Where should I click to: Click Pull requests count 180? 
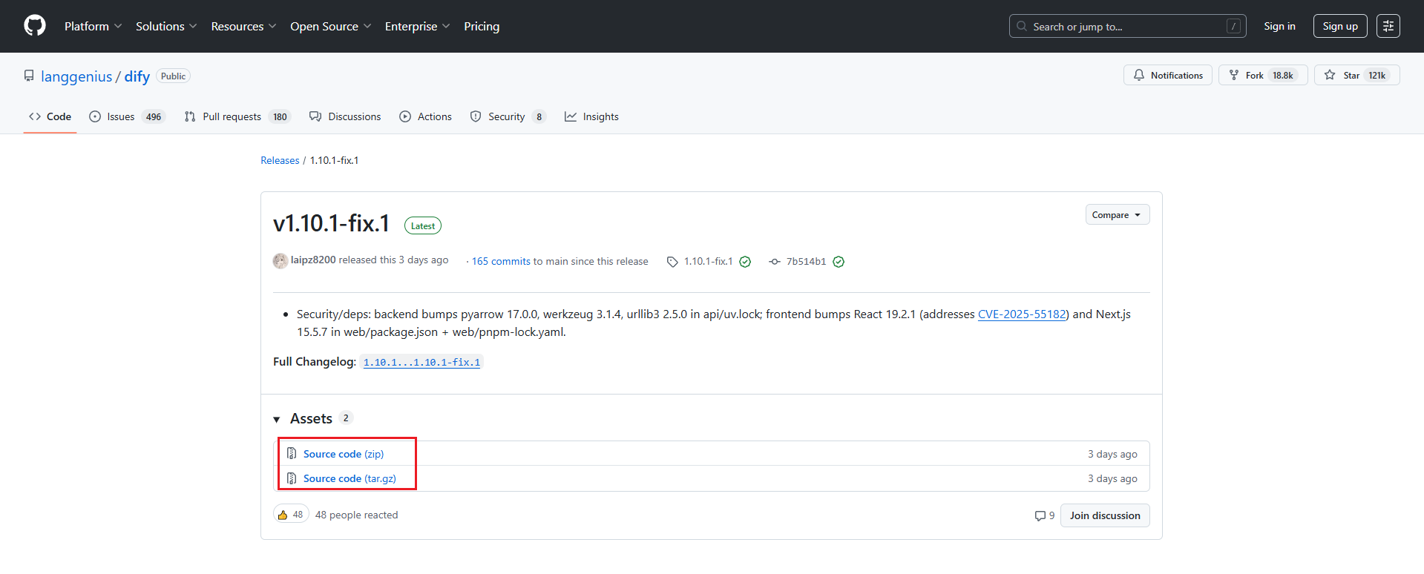pos(280,117)
